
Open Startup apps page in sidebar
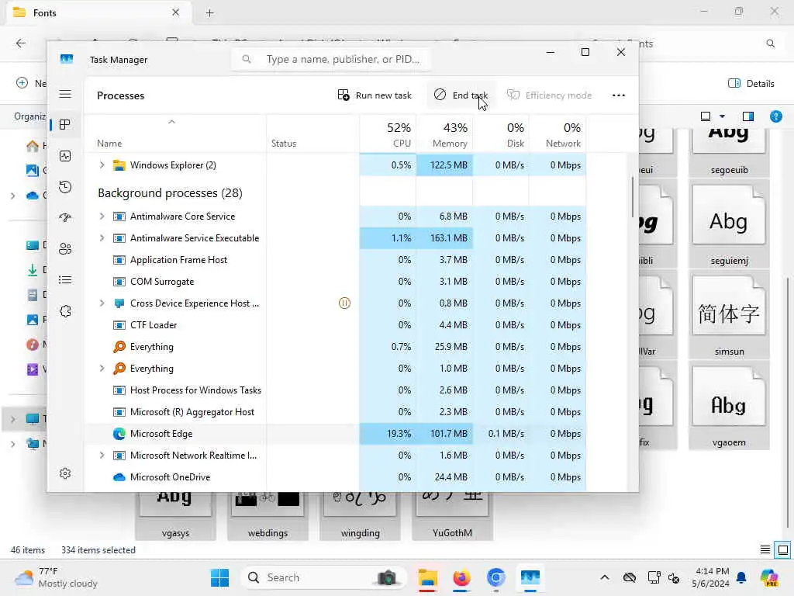[65, 218]
